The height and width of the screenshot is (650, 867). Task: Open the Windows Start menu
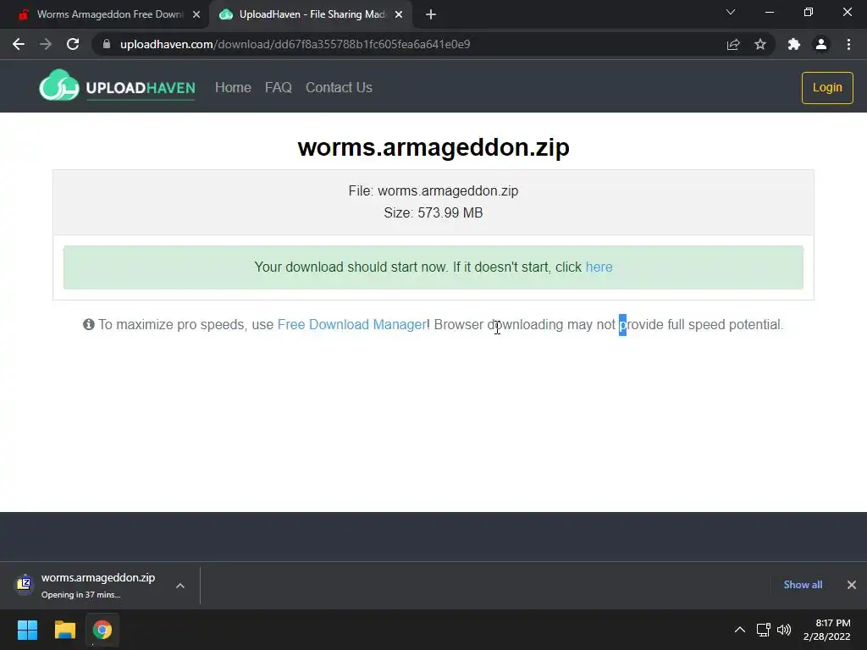(27, 630)
